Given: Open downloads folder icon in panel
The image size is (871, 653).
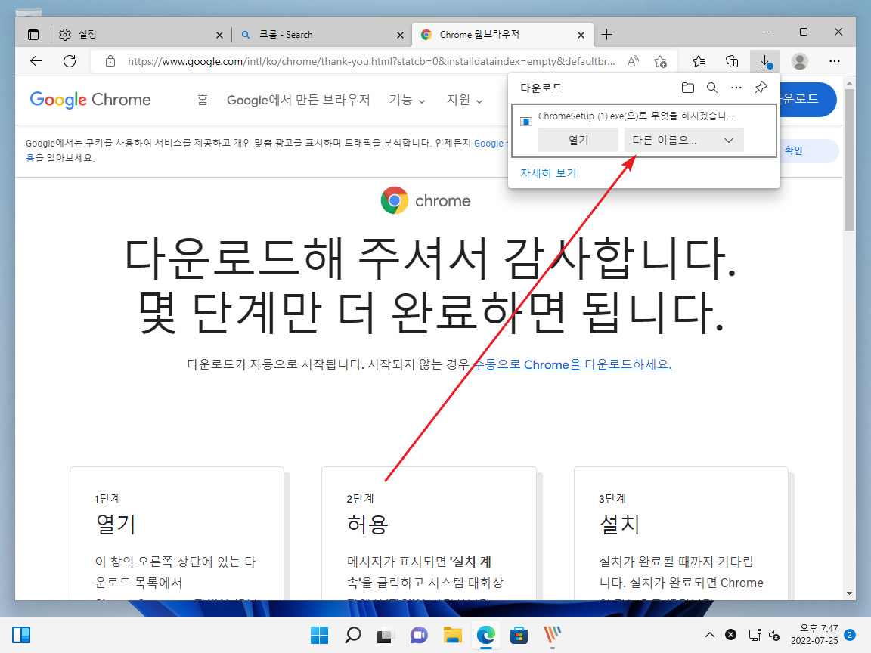Looking at the screenshot, I should (x=688, y=88).
